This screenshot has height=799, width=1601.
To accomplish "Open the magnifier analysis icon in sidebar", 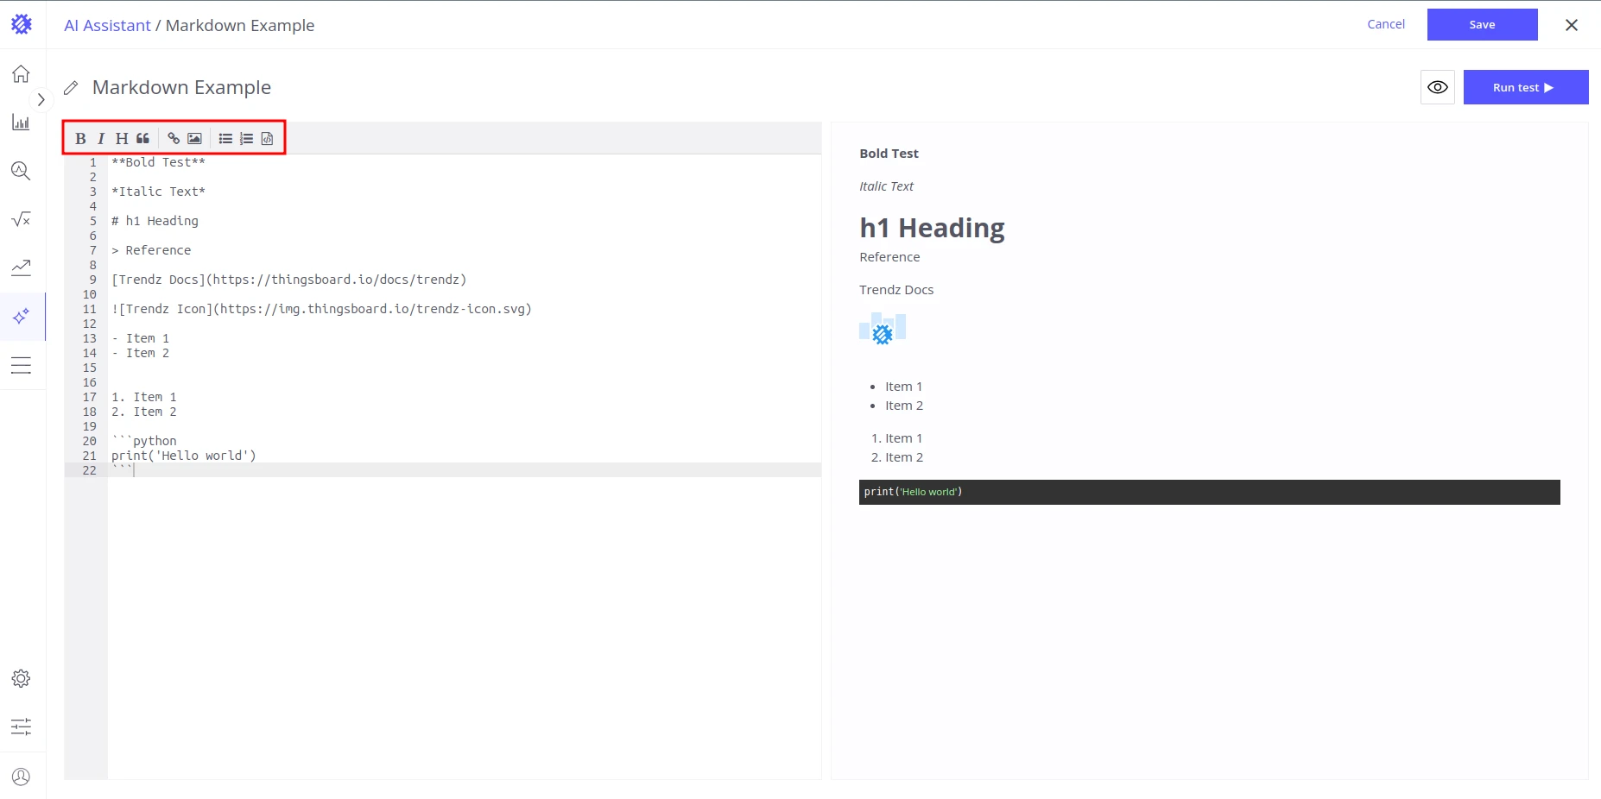I will click(x=22, y=171).
